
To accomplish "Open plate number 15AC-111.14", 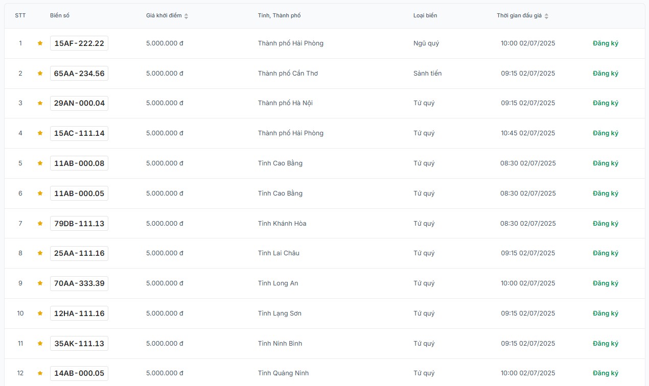I will [x=79, y=133].
